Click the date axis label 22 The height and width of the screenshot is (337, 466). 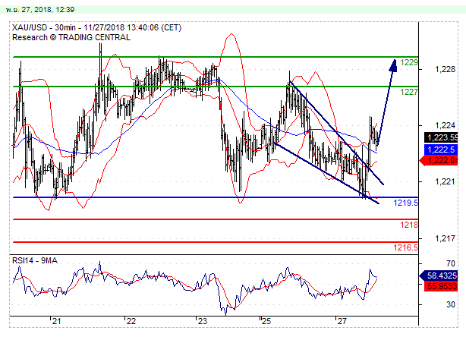(x=131, y=321)
